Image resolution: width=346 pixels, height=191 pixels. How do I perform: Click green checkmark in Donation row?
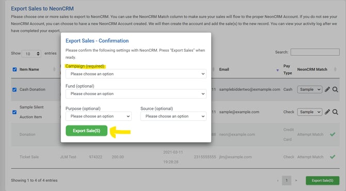(x=333, y=134)
